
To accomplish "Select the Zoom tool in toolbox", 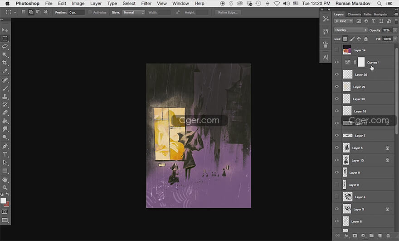I will (x=5, y=188).
